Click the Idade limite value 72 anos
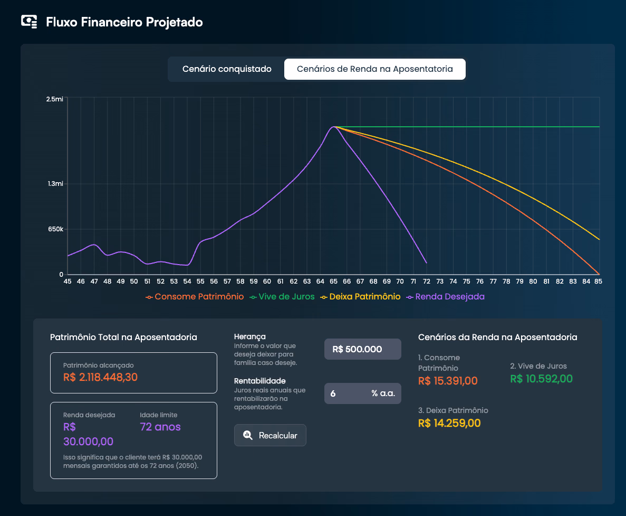626x516 pixels. pos(160,427)
